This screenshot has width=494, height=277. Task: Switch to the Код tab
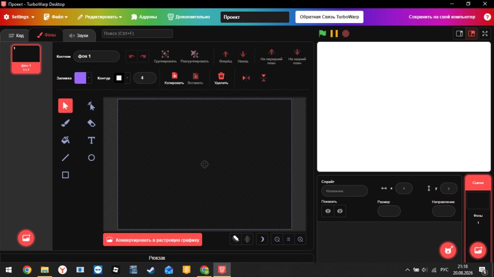16,35
